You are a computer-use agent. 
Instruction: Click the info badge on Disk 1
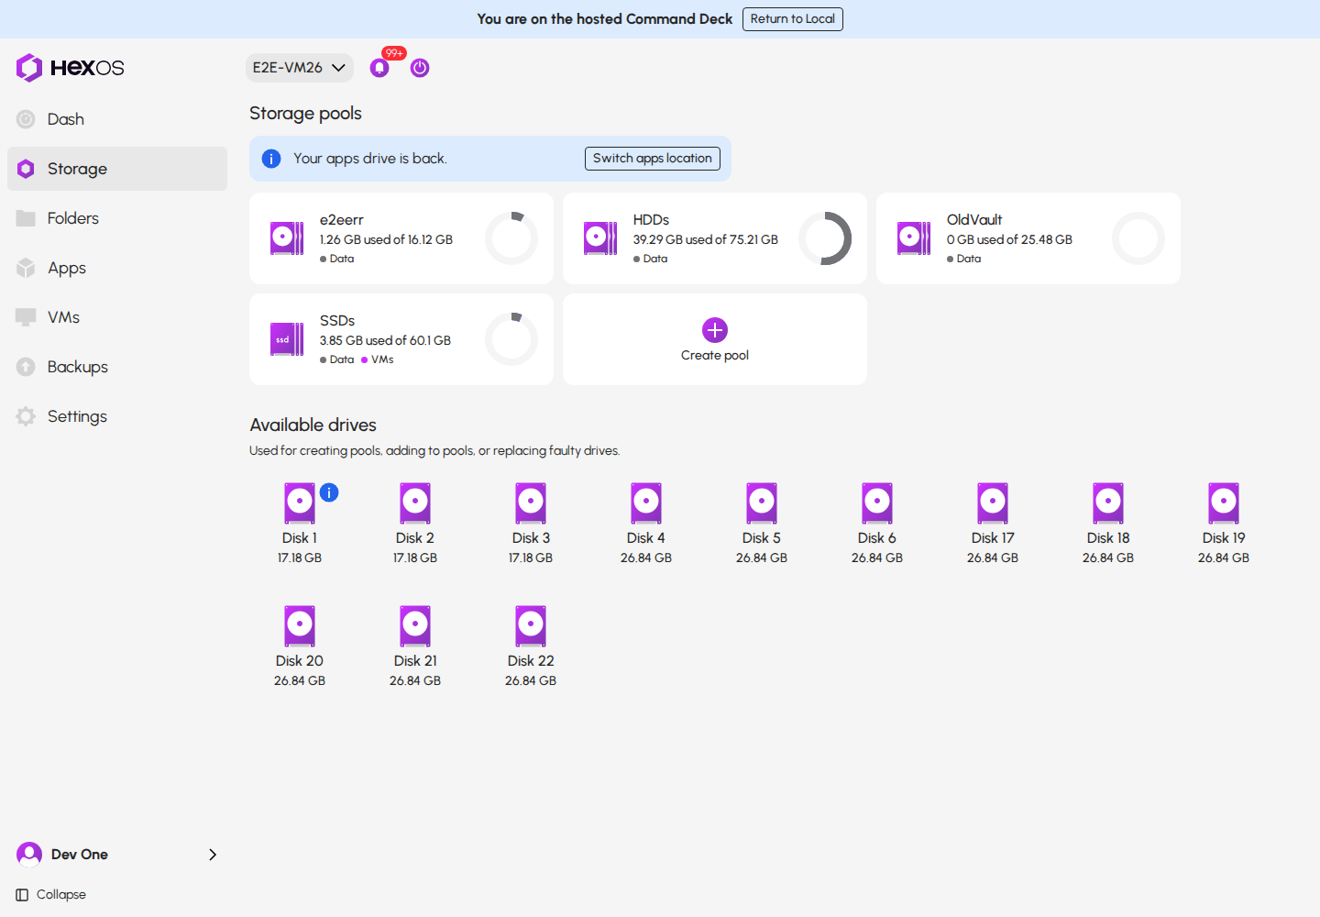tap(329, 492)
